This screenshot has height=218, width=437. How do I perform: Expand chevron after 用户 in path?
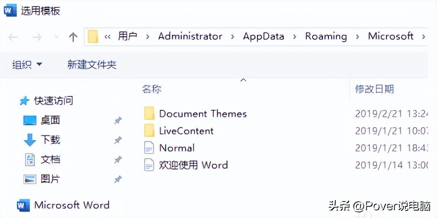click(x=148, y=37)
